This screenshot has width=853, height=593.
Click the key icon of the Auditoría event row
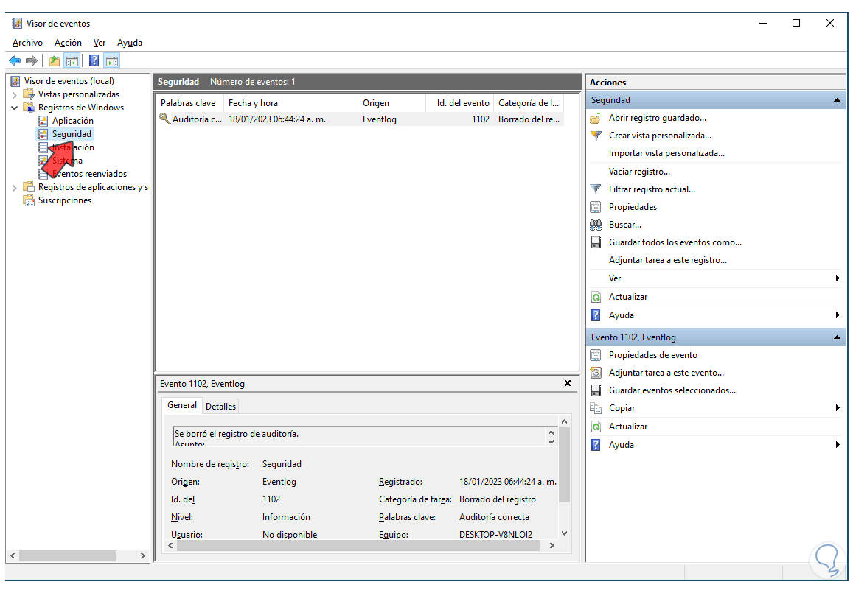coord(165,119)
